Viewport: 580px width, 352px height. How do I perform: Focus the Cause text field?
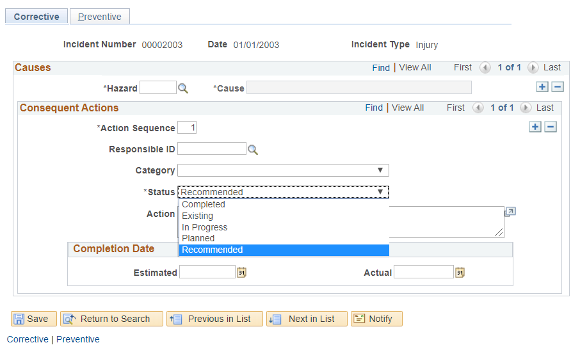click(x=359, y=88)
